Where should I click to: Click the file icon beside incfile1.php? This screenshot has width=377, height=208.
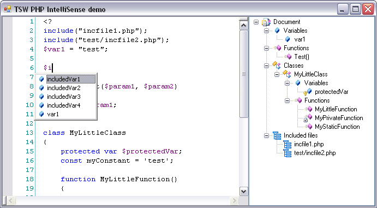click(288, 144)
